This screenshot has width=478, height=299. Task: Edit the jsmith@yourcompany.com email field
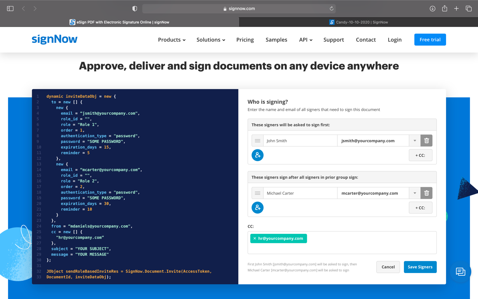[373, 141]
